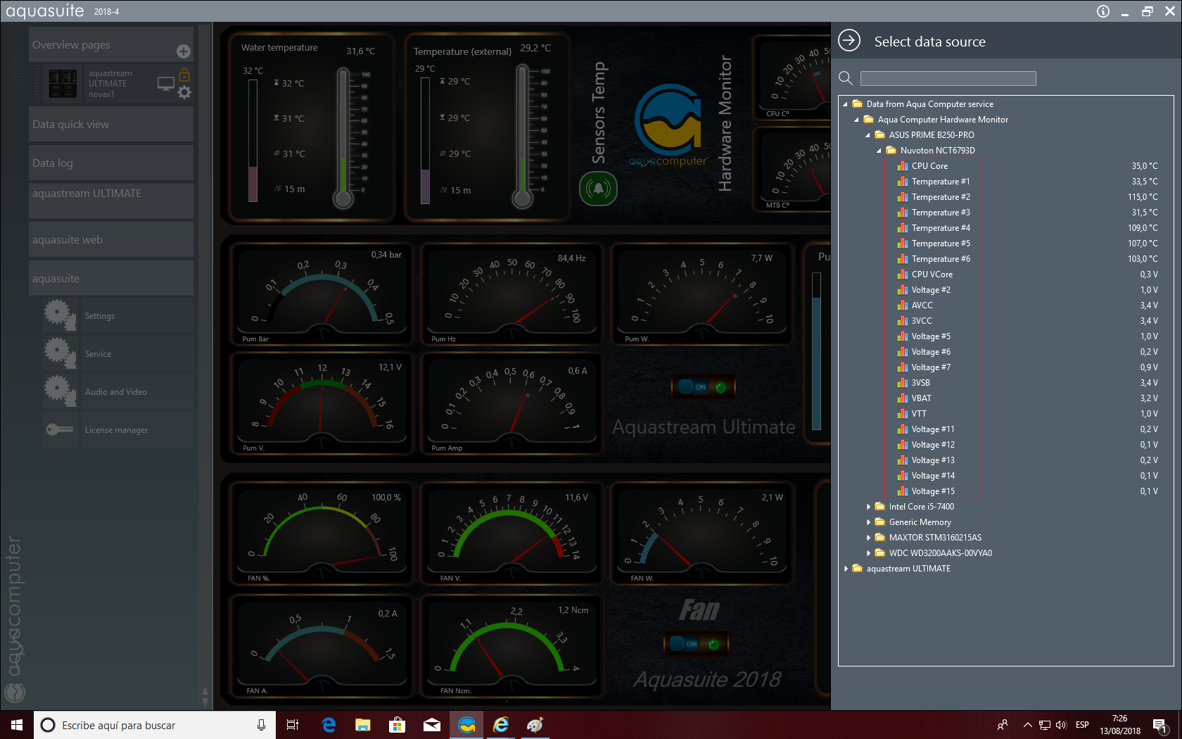Image resolution: width=1182 pixels, height=739 pixels.
Task: Select the aquastream ULTIMATE overview page thumbnail
Action: pos(63,84)
